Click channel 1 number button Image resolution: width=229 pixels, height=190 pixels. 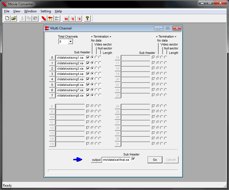pos(52,63)
